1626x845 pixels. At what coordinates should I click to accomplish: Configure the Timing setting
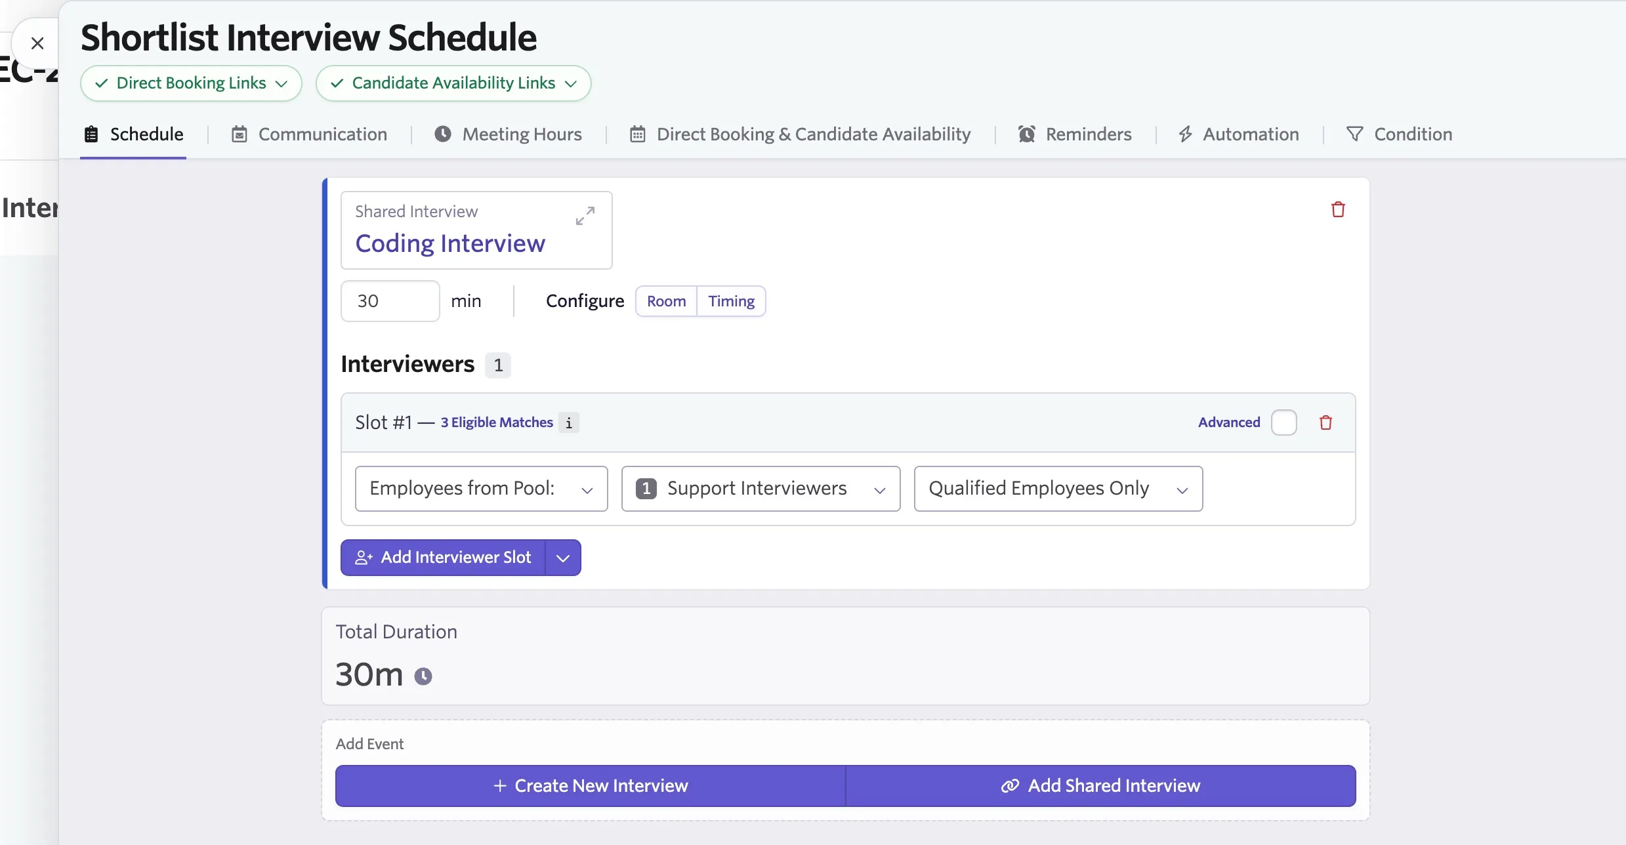click(731, 301)
